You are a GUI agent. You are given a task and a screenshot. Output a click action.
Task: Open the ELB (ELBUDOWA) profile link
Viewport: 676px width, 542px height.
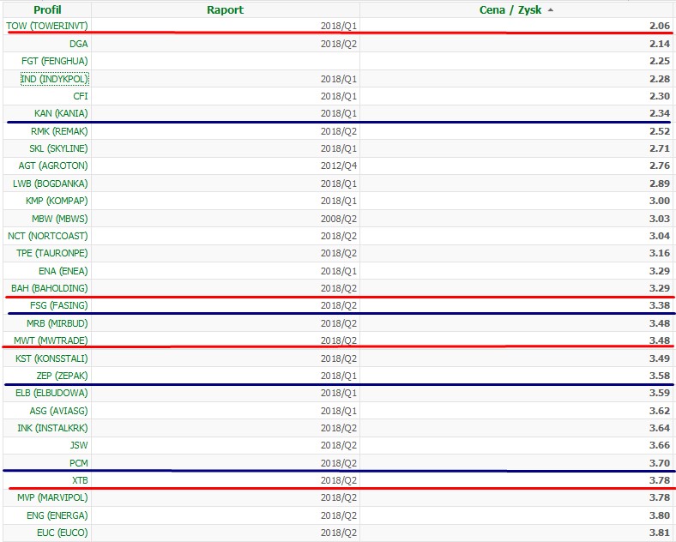[x=51, y=393]
